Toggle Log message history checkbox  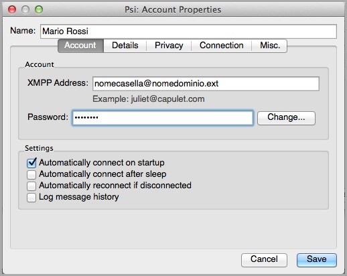pyautogui.click(x=31, y=198)
